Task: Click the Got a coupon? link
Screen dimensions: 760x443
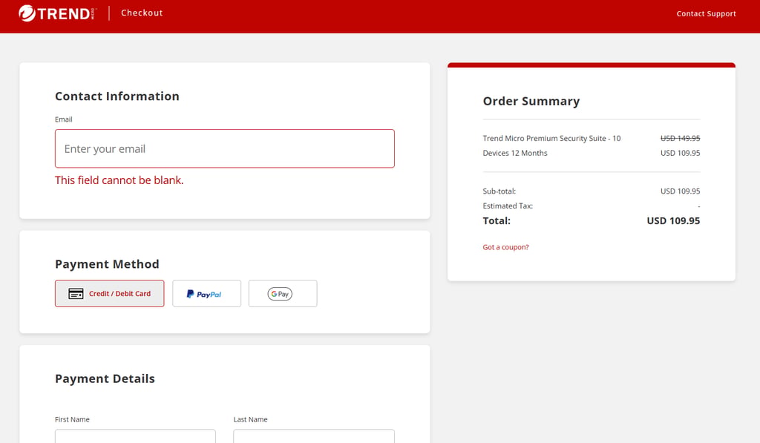Action: point(505,247)
